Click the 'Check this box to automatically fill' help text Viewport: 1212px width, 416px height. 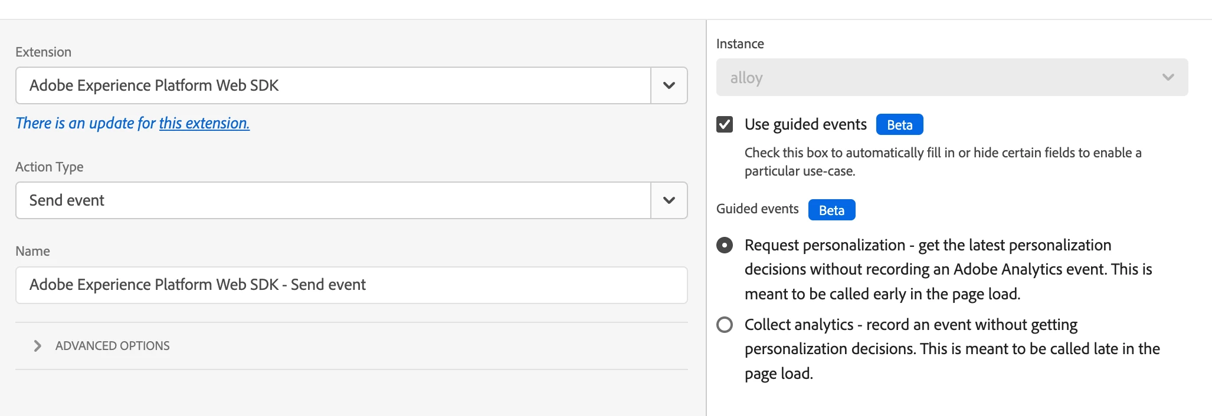coord(943,161)
